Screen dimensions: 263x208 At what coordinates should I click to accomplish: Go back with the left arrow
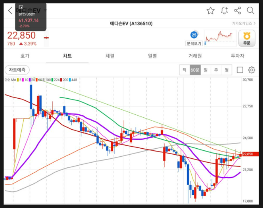tap(10, 11)
